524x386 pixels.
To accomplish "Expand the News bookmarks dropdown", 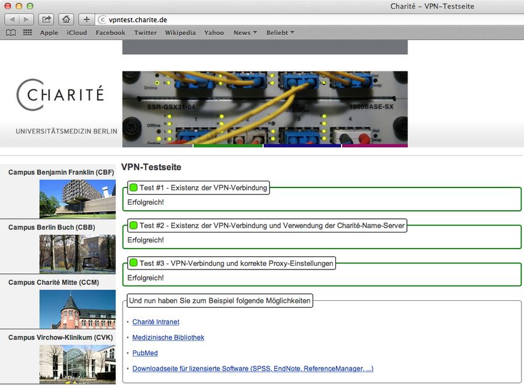I will (x=245, y=33).
